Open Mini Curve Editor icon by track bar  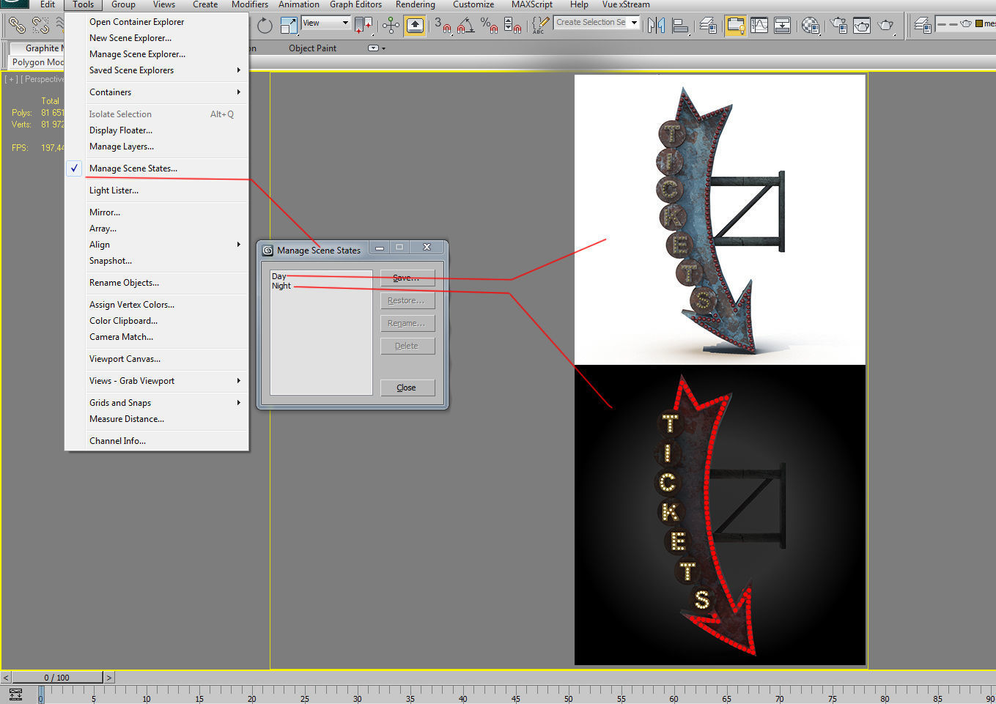pos(15,694)
